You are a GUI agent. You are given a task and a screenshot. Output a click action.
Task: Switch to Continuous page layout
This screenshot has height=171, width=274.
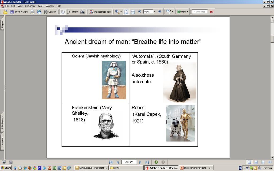point(256,162)
